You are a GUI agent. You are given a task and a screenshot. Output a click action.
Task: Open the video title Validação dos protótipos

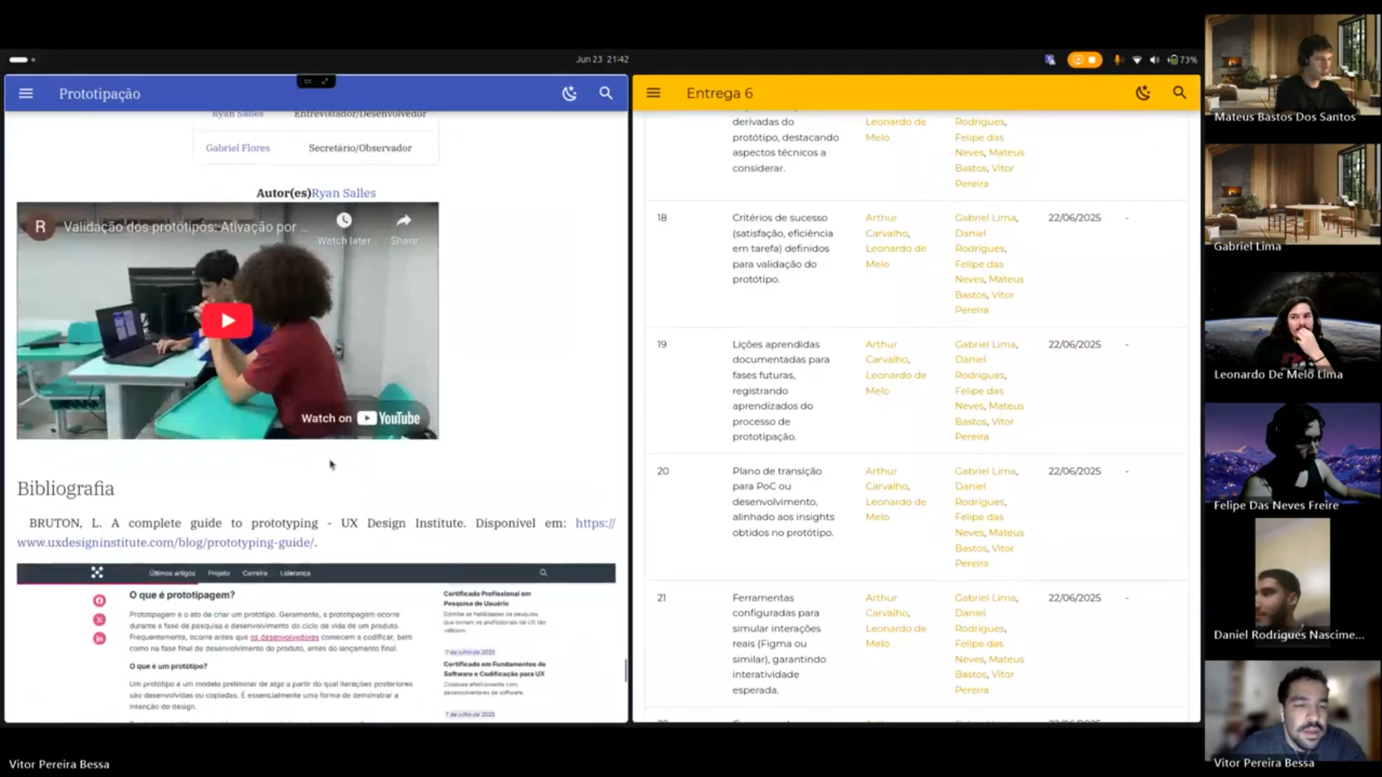186,227
